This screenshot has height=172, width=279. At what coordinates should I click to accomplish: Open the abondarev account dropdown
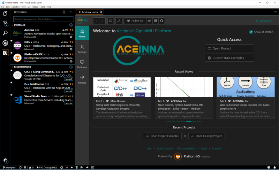[x=265, y=21]
